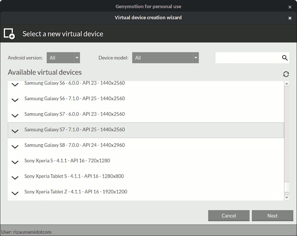Click the device list scrollbar up arrow
This screenshot has height=236, width=297.
click(287, 83)
